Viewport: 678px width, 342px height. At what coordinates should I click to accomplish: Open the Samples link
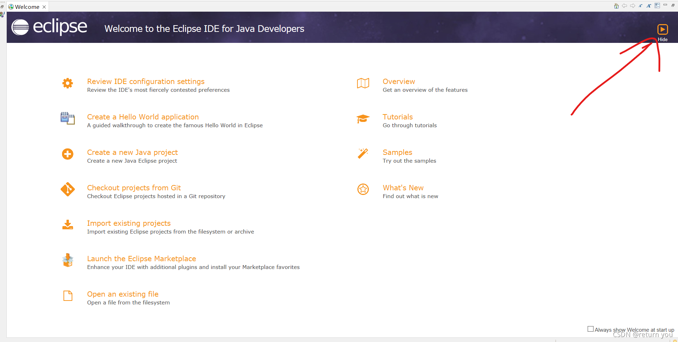click(397, 152)
